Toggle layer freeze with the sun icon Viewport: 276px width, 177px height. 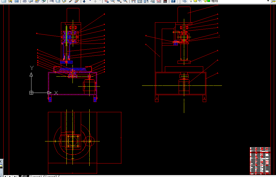coord(195,1)
